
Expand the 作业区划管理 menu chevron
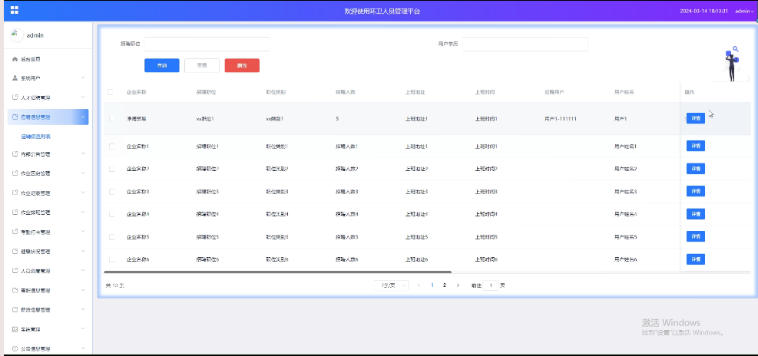tap(83, 173)
